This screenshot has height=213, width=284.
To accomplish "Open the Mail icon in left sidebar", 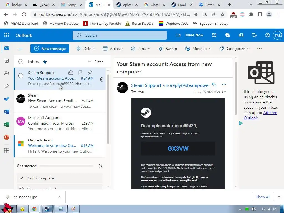I will (x=7, y=48).
